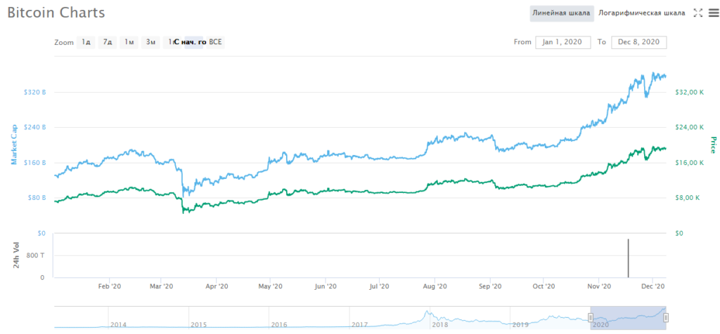Image resolution: width=720 pixels, height=334 pixels.
Task: Click the 24h volume spike bar
Action: 628,258
